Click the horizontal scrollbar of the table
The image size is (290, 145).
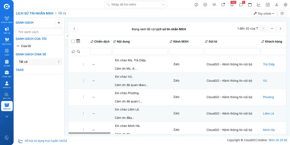click(x=89, y=133)
